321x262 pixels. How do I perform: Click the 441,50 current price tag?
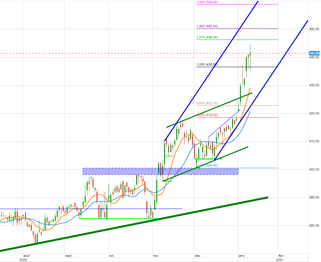[x=314, y=53]
